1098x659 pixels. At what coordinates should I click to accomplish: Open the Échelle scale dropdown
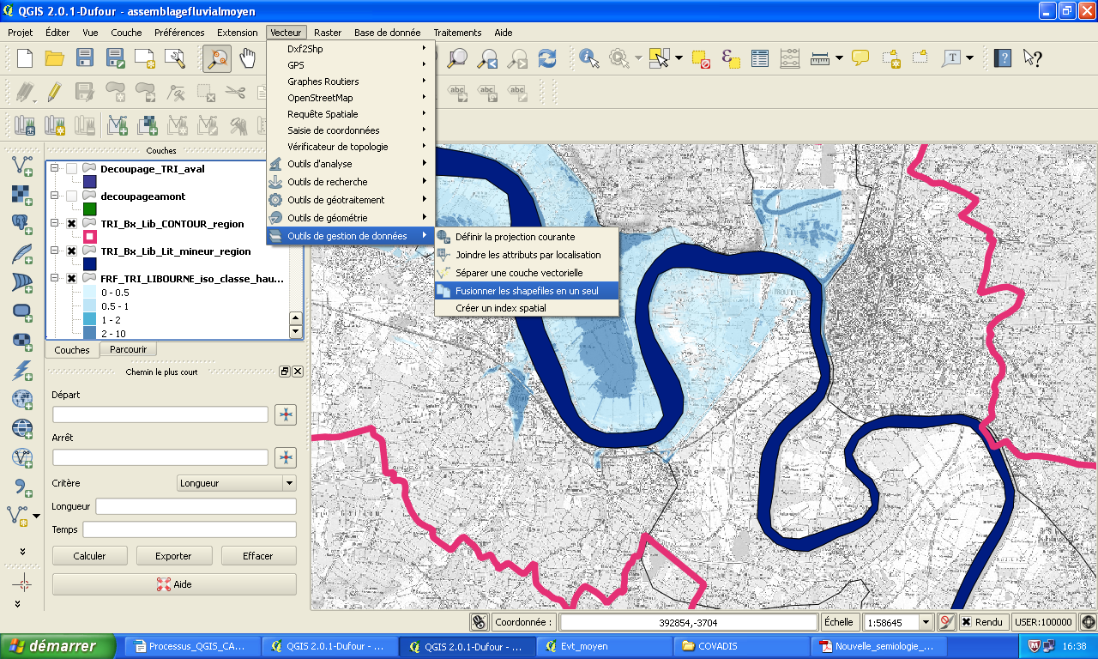coord(926,622)
